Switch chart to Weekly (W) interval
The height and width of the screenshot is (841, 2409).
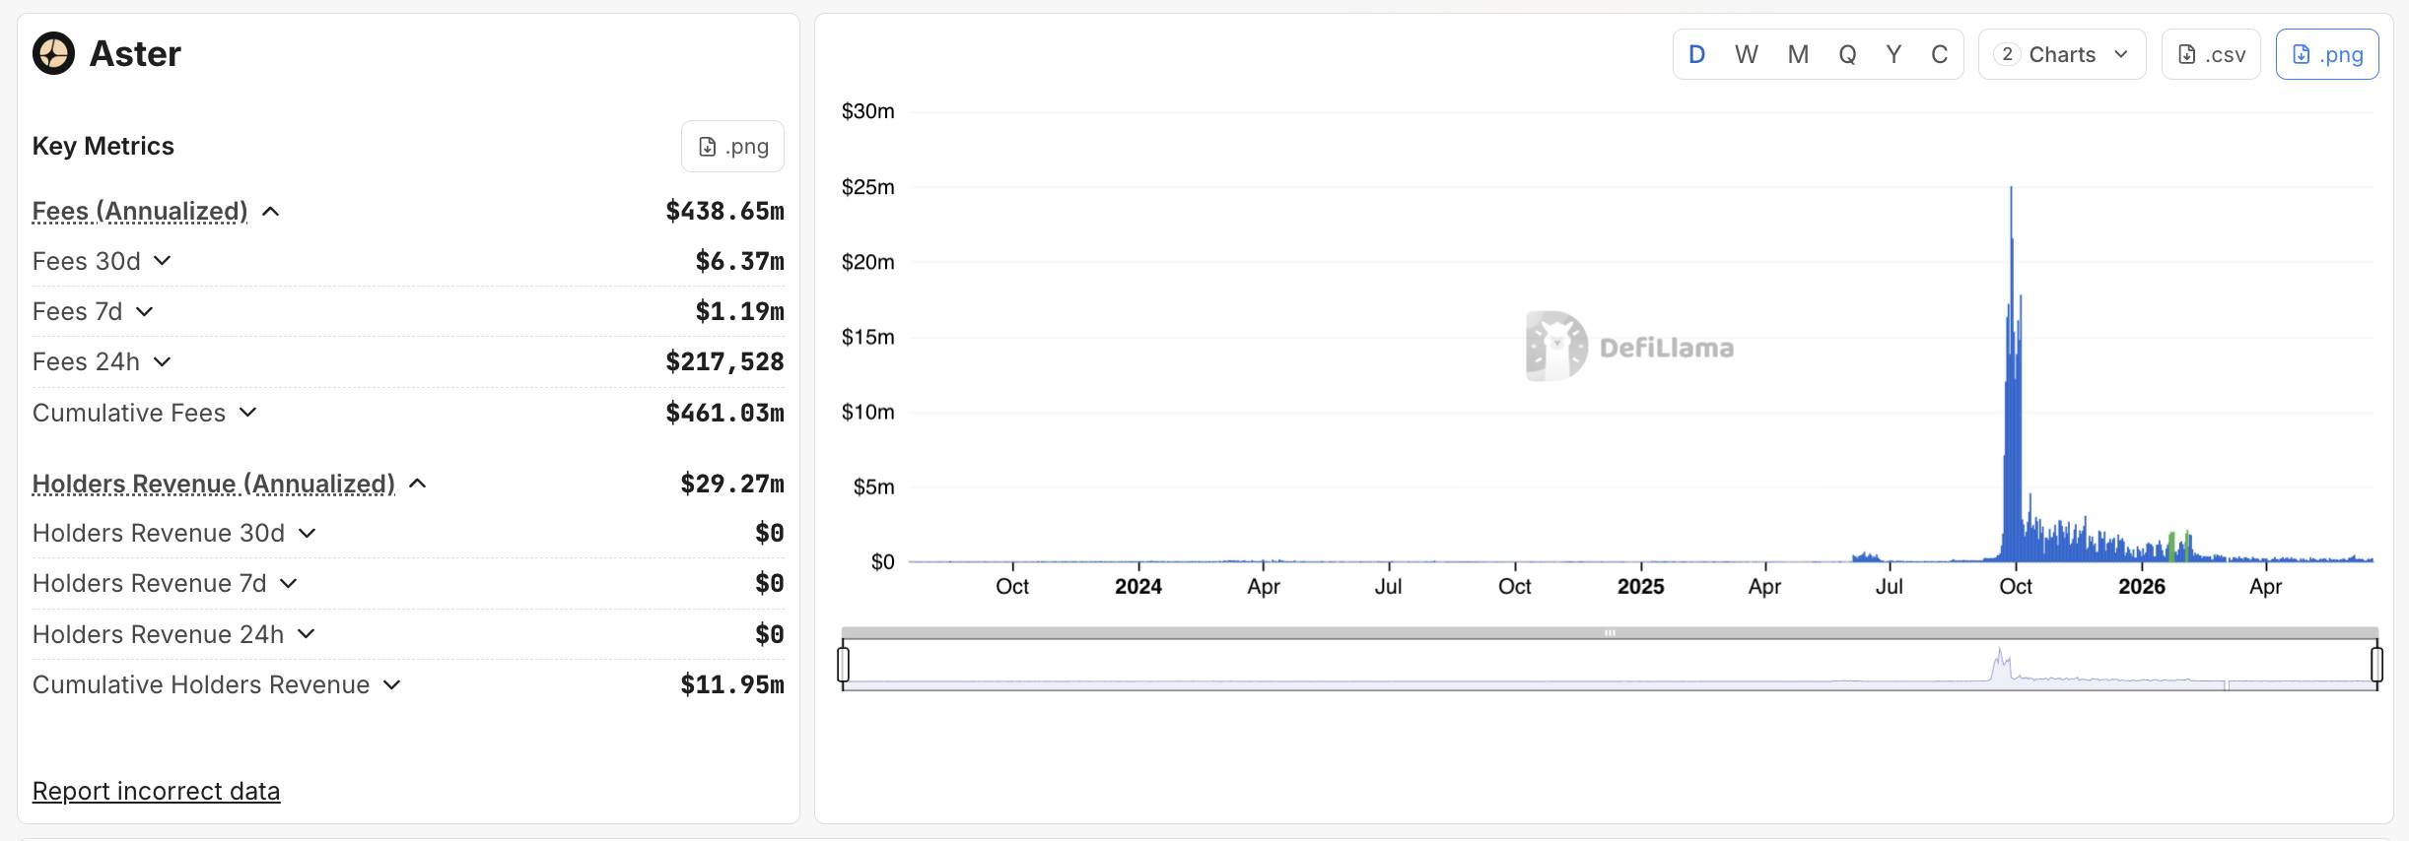1746,54
